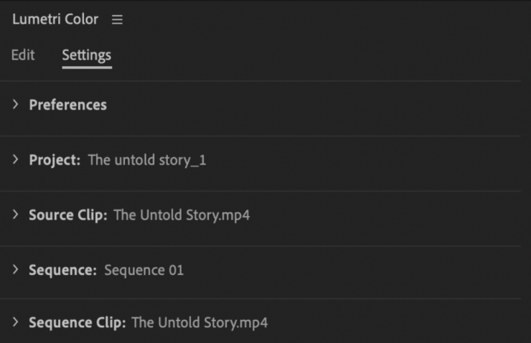Click the bold Project: label
This screenshot has height=343, width=531.
[55, 160]
